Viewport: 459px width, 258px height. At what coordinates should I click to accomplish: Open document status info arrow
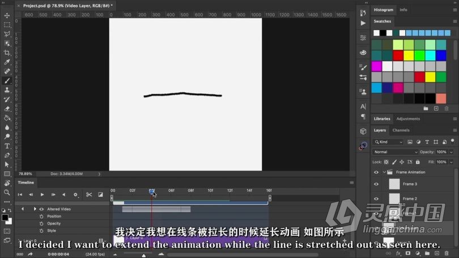99,174
